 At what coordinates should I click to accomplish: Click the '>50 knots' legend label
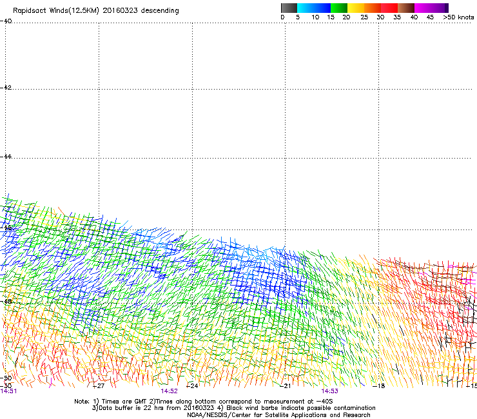(x=458, y=17)
